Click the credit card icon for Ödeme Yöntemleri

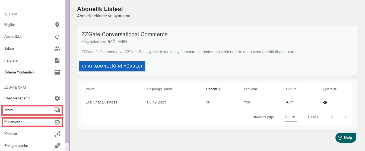pyautogui.click(x=57, y=72)
